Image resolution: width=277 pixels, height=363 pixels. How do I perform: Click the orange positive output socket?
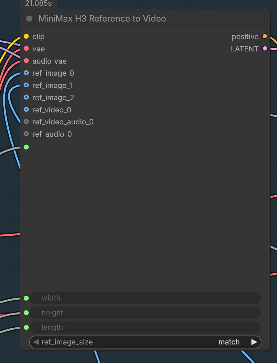[x=265, y=36]
